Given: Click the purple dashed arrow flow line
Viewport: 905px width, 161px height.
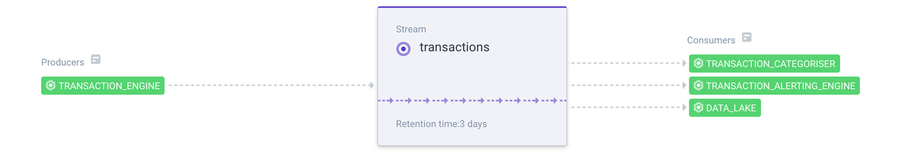Looking at the screenshot, I should [472, 101].
